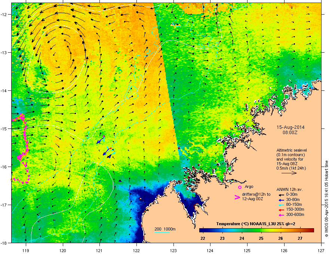Click the ANMN 12h av. legend heading

(x=289, y=189)
